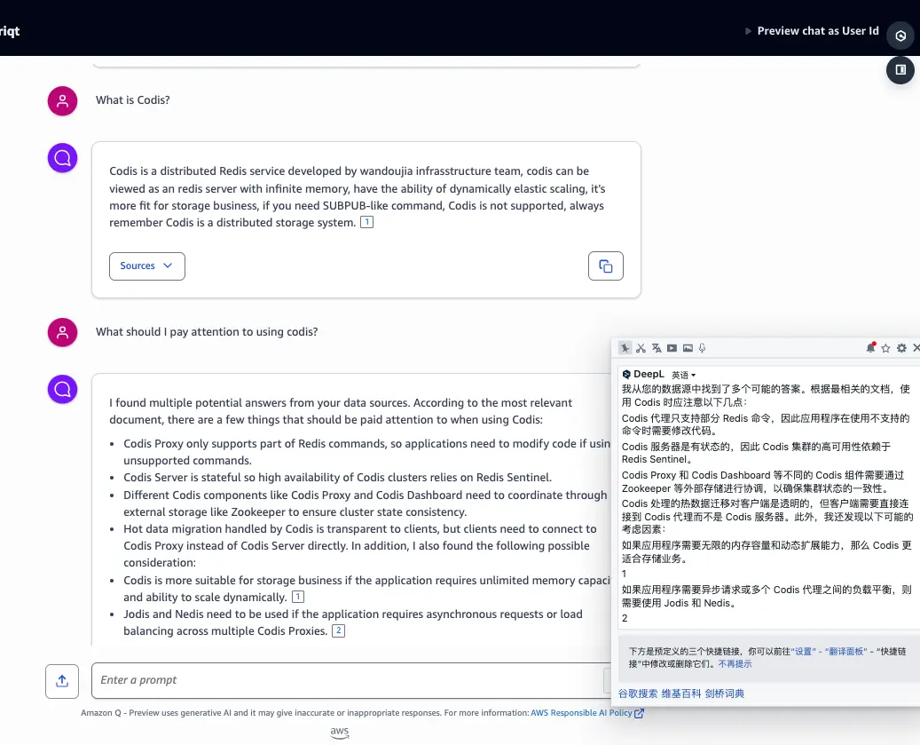This screenshot has height=745, width=920.
Task: Click the bullet about Redis Sentinel
Action: point(337,478)
